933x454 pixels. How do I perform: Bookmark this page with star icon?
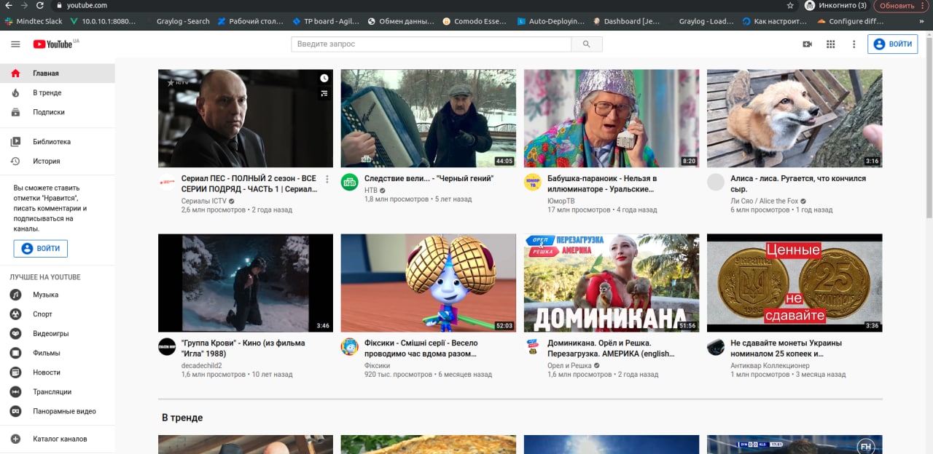coord(789,6)
